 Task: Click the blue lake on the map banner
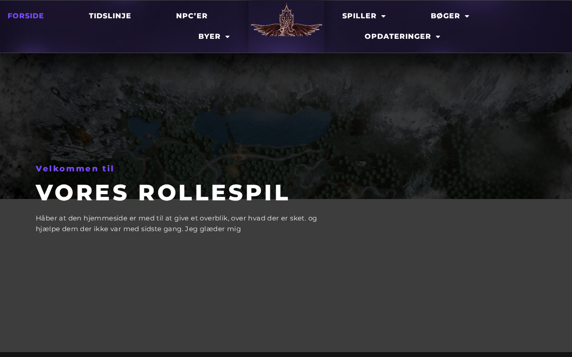[264, 127]
